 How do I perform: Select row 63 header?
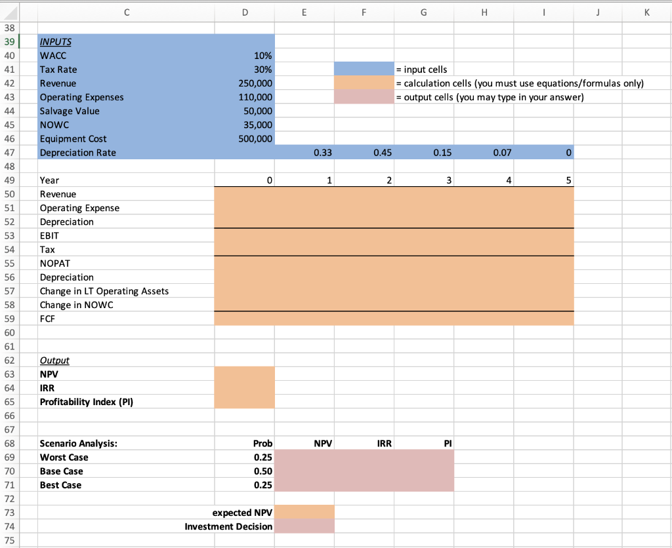click(x=9, y=374)
